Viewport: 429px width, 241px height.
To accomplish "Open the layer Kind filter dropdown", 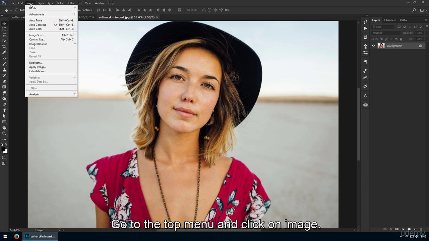I will pos(383,27).
